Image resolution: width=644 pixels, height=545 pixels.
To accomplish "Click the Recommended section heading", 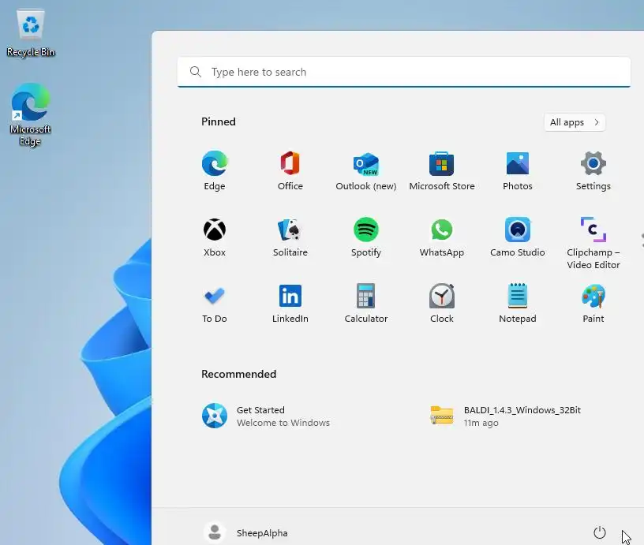I will (x=238, y=374).
